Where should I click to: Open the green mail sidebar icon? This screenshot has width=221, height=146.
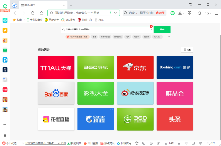[x=5, y=50]
